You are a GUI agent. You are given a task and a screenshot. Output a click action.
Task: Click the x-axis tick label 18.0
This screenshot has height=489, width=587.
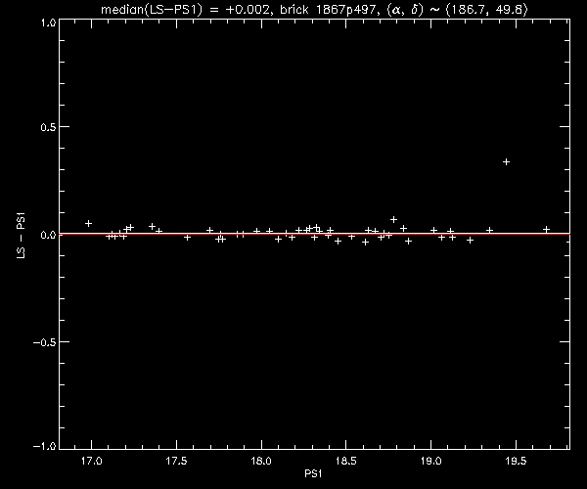click(x=261, y=461)
